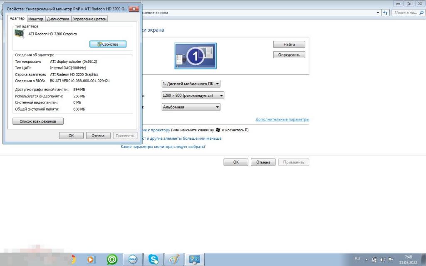Click OK in the Screen Resolution window
Image resolution: width=426 pixels, height=266 pixels.
pos(236,162)
